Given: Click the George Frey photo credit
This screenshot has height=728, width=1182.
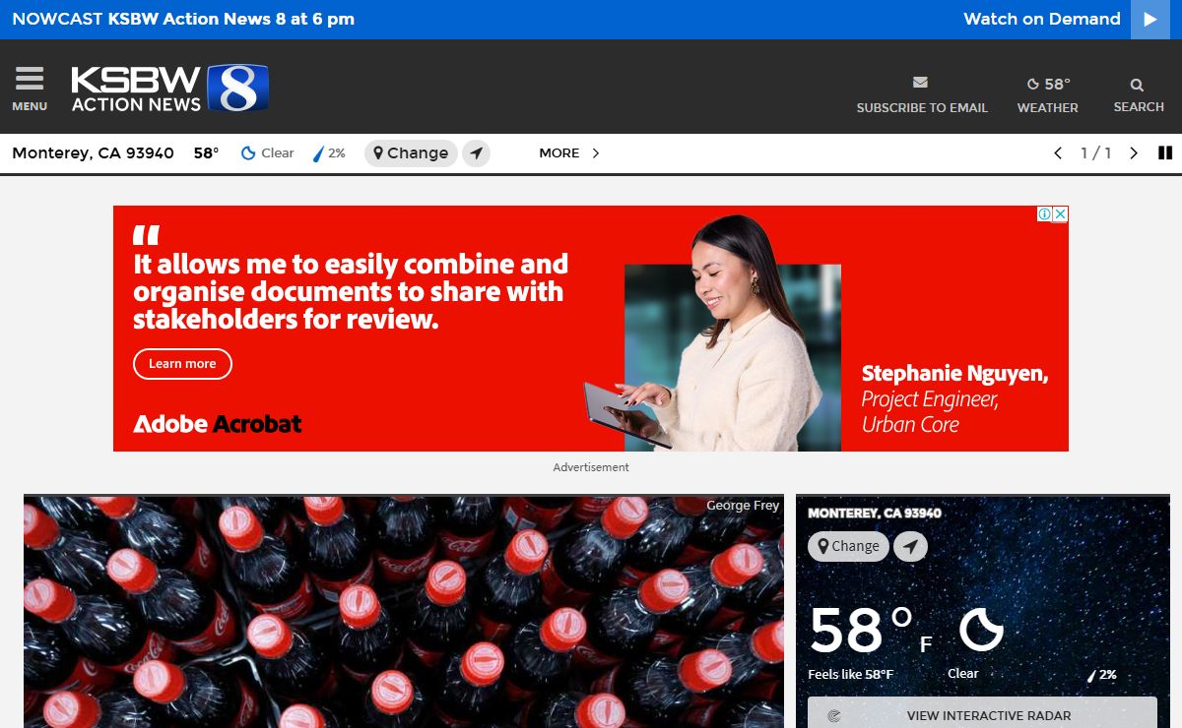Looking at the screenshot, I should click(x=743, y=506).
